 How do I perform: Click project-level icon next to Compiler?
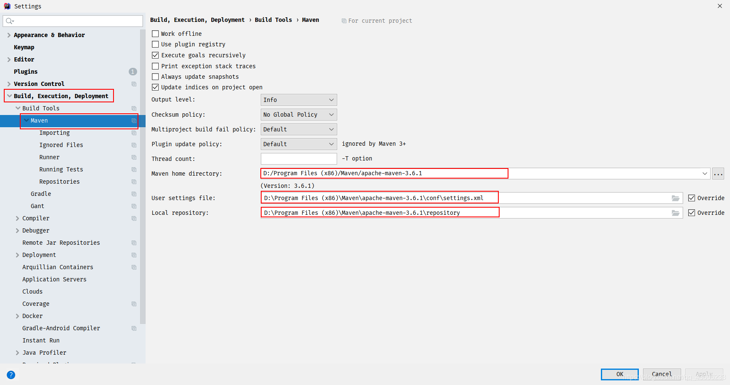click(134, 218)
